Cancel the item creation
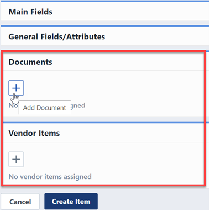The width and height of the screenshot is (210, 210). (x=20, y=202)
